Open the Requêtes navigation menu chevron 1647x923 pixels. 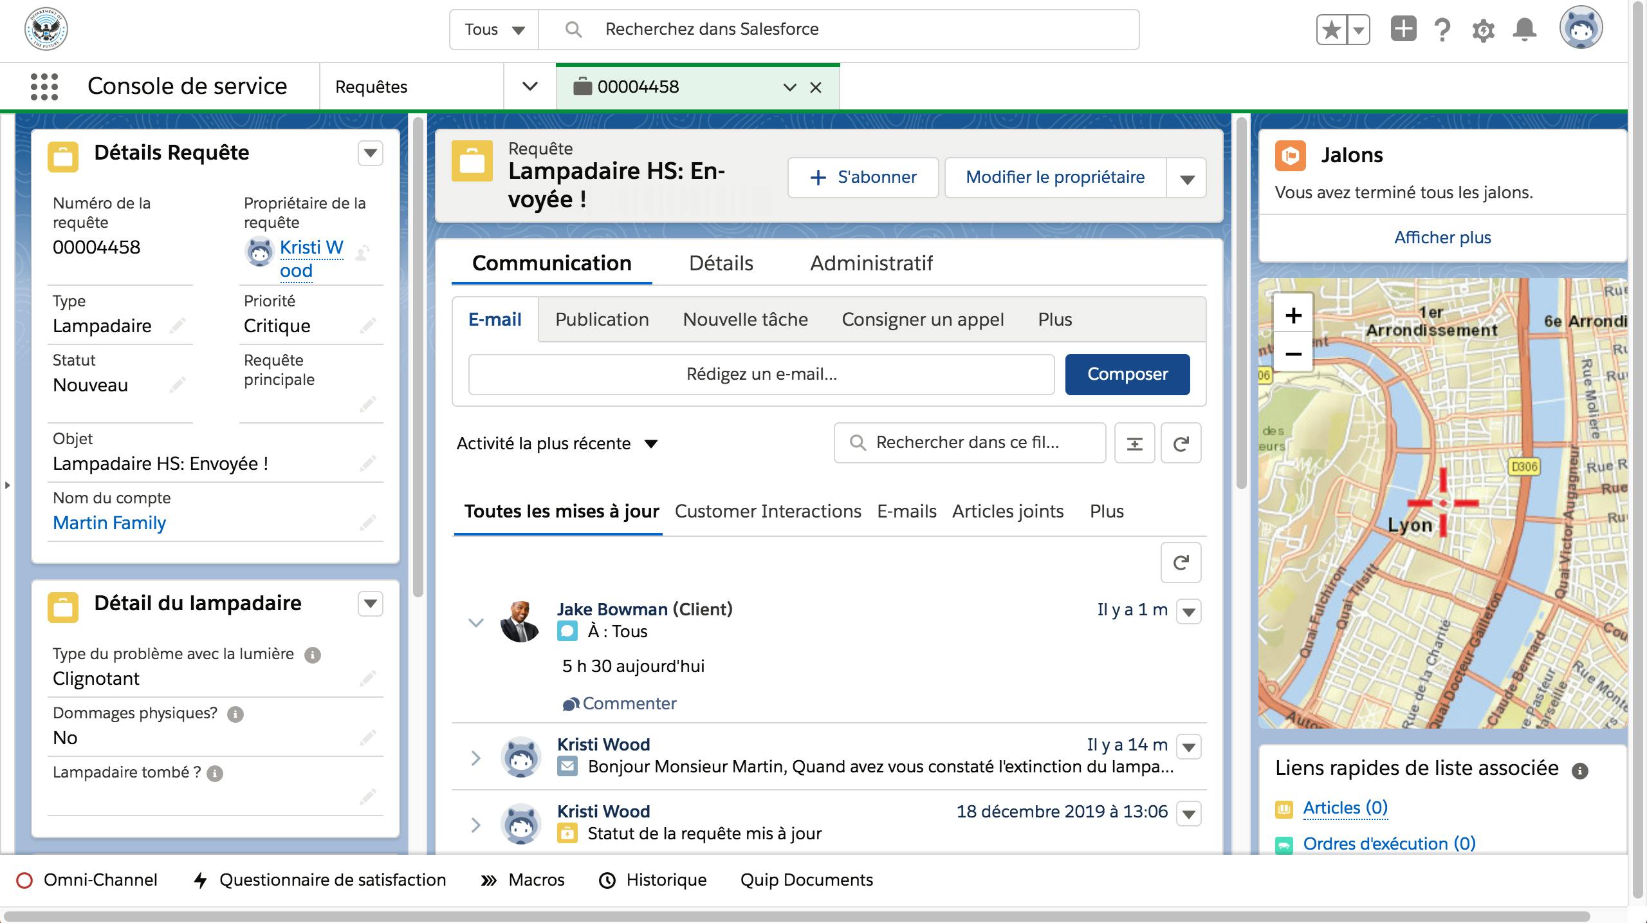pyautogui.click(x=529, y=86)
